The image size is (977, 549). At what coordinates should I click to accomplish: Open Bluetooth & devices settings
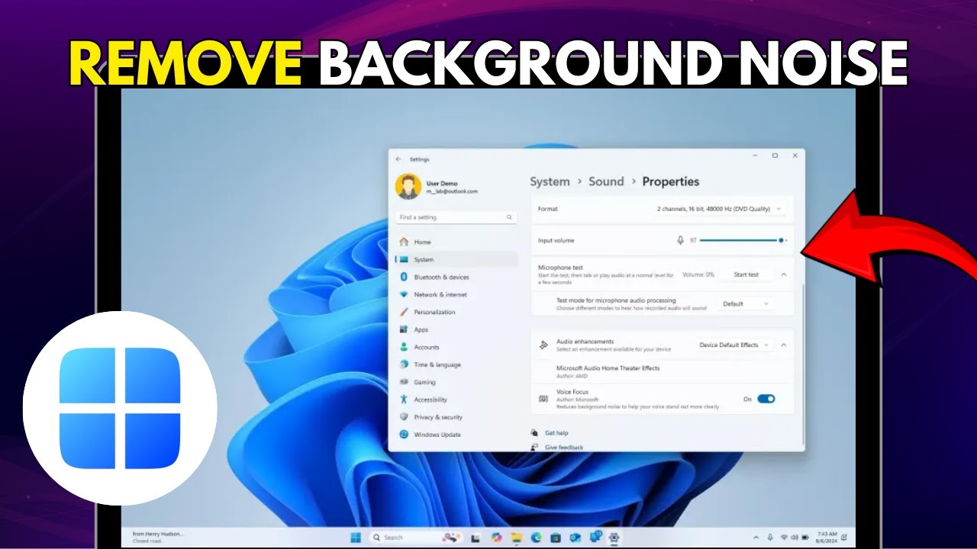tap(456, 277)
